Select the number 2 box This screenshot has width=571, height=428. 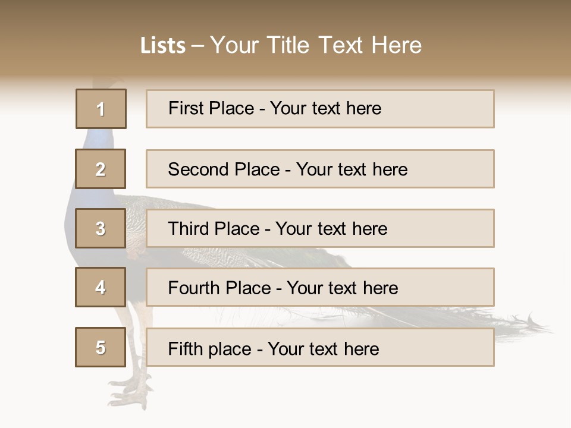tap(101, 169)
